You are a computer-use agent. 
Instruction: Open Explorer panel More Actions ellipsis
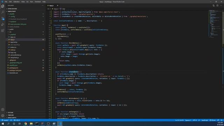click(43, 6)
